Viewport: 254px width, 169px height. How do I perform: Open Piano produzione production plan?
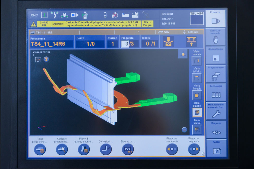[40, 149]
